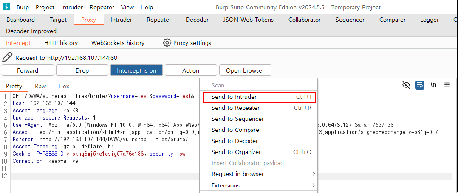
Task: Select the Raw view tab
Action: pyautogui.click(x=40, y=86)
